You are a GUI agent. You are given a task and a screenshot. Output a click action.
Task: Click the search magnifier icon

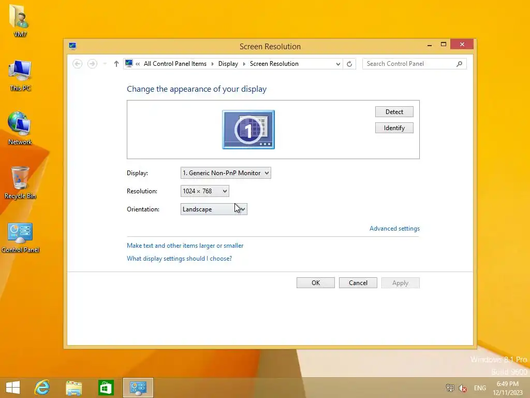click(459, 64)
